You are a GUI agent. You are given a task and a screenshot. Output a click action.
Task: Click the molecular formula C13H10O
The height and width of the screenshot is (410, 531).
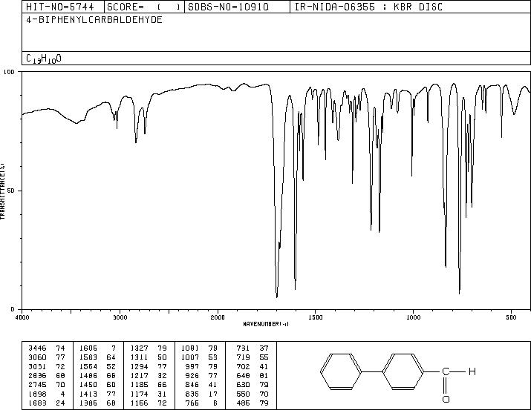44,59
